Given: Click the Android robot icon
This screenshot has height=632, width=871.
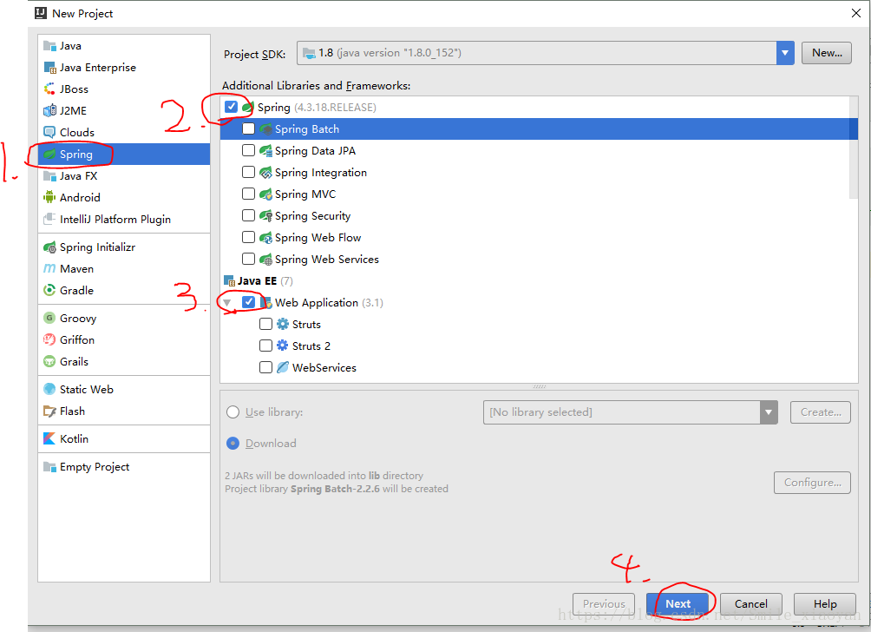Looking at the screenshot, I should point(49,197).
